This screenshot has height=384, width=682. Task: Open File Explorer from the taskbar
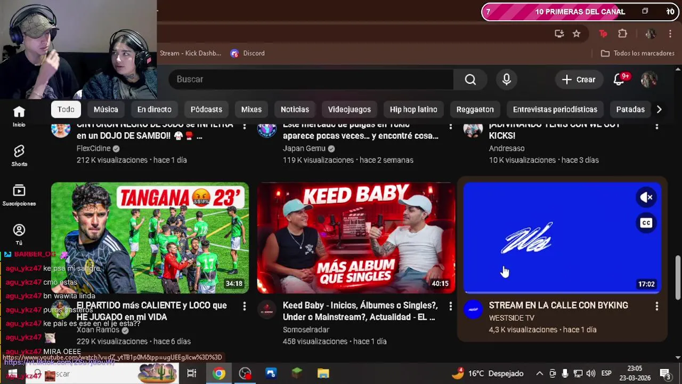pyautogui.click(x=323, y=373)
